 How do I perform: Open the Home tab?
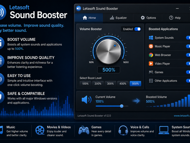pyautogui.click(x=89, y=18)
